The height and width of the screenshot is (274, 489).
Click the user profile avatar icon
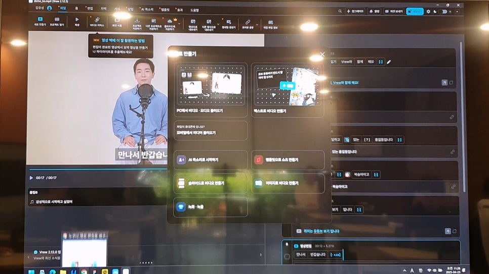(x=49, y=8)
